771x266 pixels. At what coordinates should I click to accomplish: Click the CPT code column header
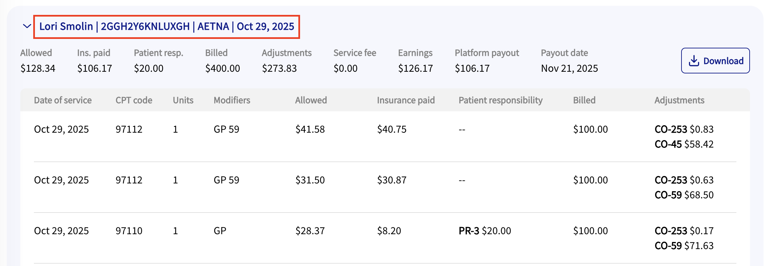pyautogui.click(x=134, y=100)
